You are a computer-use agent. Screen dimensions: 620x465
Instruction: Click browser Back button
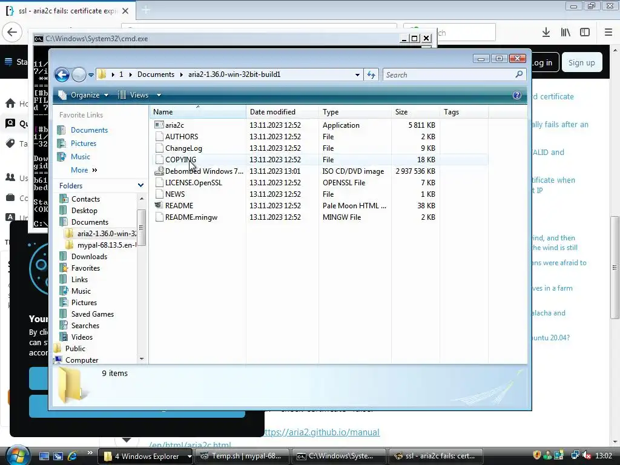pyautogui.click(x=12, y=32)
